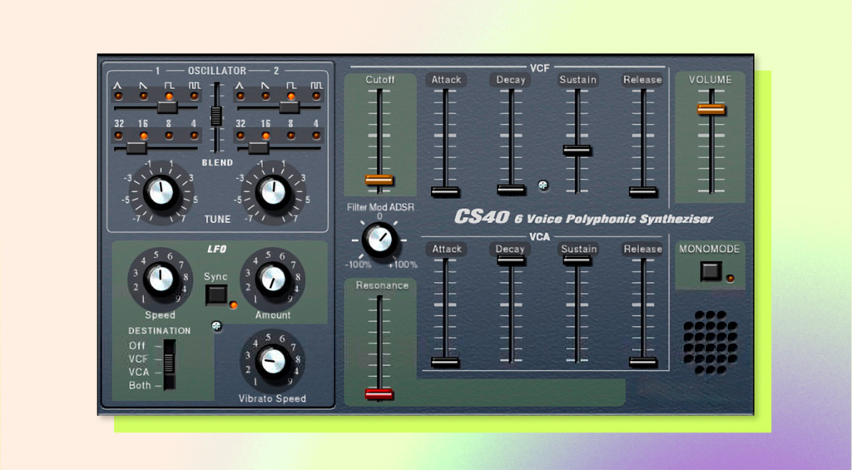The height and width of the screenshot is (470, 852).
Task: Click the Oscillator 2 waveform selector slider handle
Action: click(x=290, y=107)
